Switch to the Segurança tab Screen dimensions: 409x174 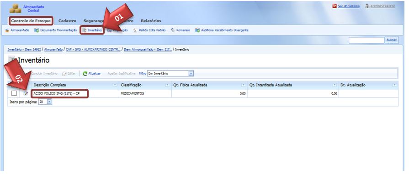coord(94,21)
